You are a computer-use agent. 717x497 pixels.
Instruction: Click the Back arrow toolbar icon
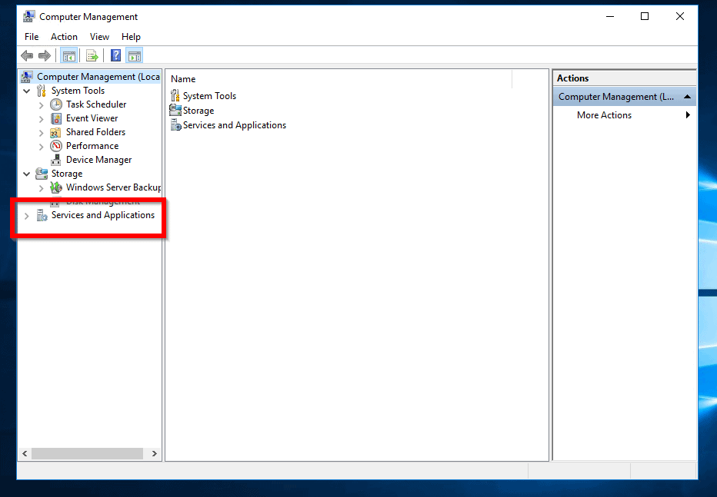(x=27, y=55)
